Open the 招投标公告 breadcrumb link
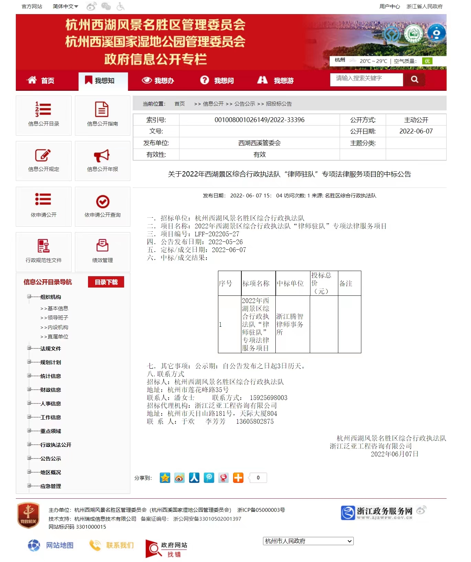Image resolution: width=471 pixels, height=562 pixels. tap(278, 104)
